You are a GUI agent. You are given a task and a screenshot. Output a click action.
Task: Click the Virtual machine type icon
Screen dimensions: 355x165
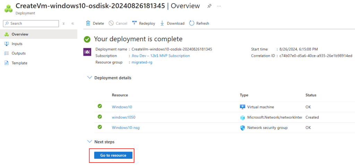click(242, 107)
